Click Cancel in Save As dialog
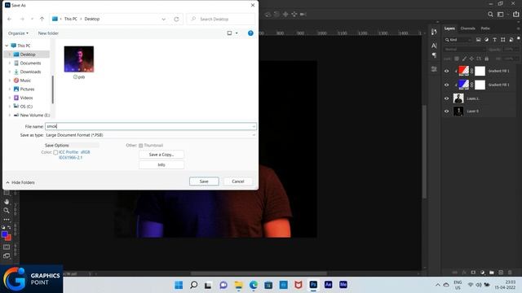The width and height of the screenshot is (522, 293). (238, 181)
